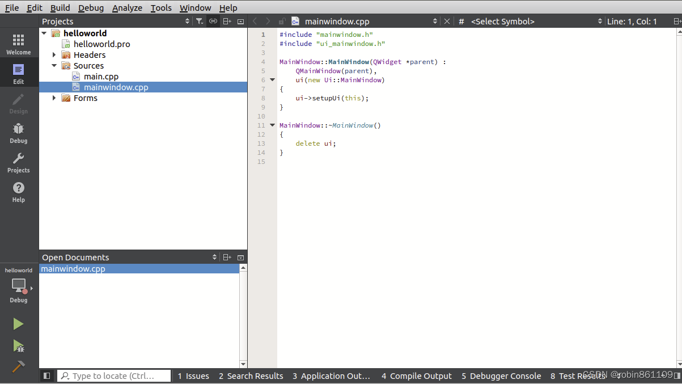
Task: Show the Compile Output pane
Action: point(417,375)
